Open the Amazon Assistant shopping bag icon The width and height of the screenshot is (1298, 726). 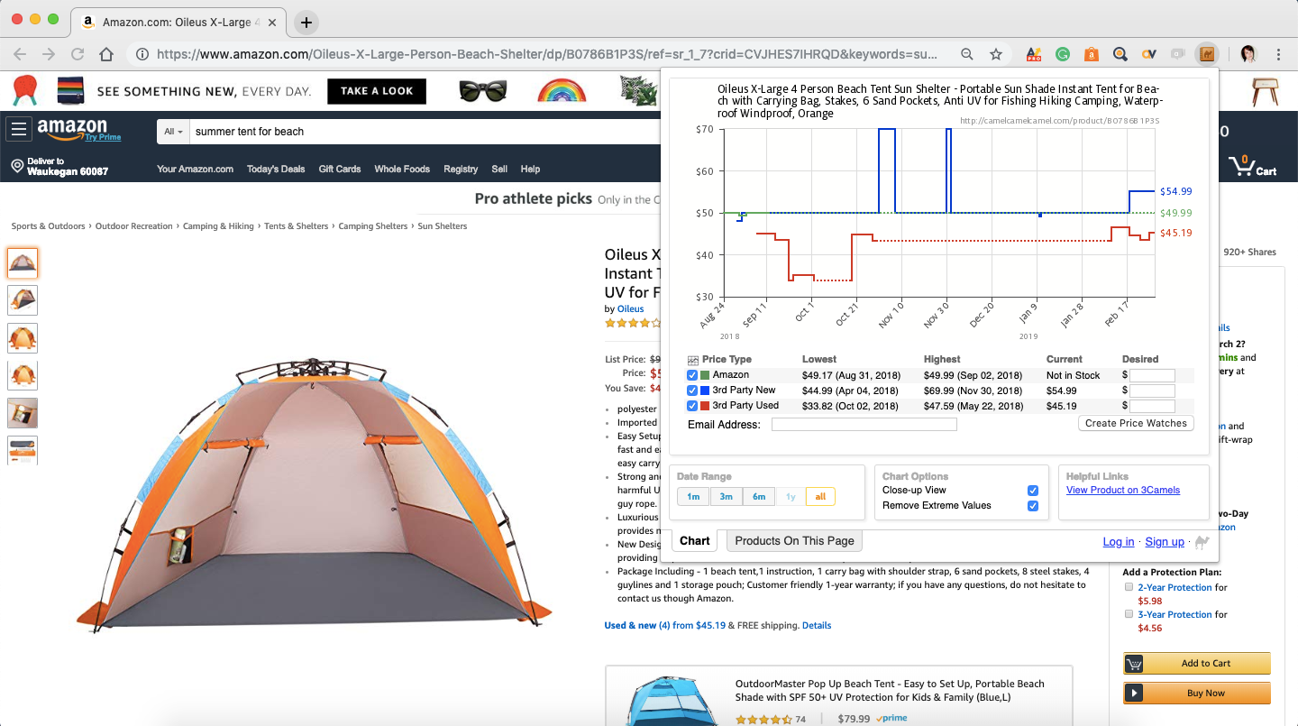point(1092,54)
